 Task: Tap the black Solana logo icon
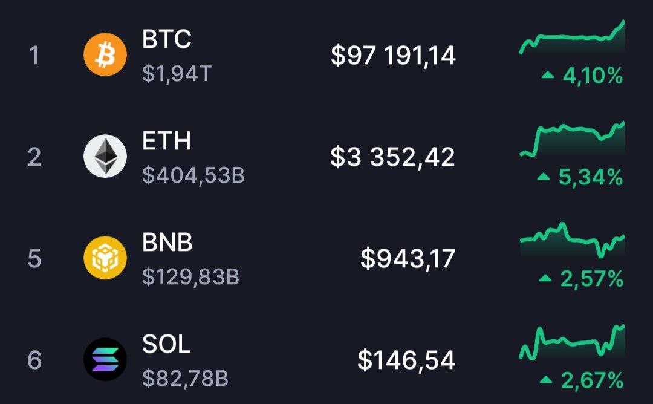[105, 360]
